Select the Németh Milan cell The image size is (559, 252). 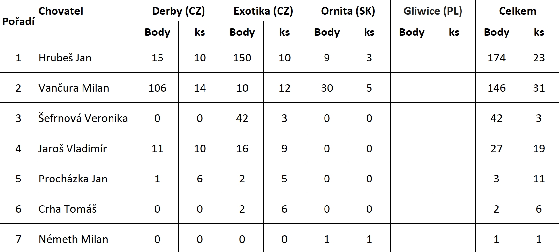(x=73, y=239)
